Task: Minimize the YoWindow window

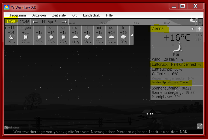Action: [x=174, y=6]
